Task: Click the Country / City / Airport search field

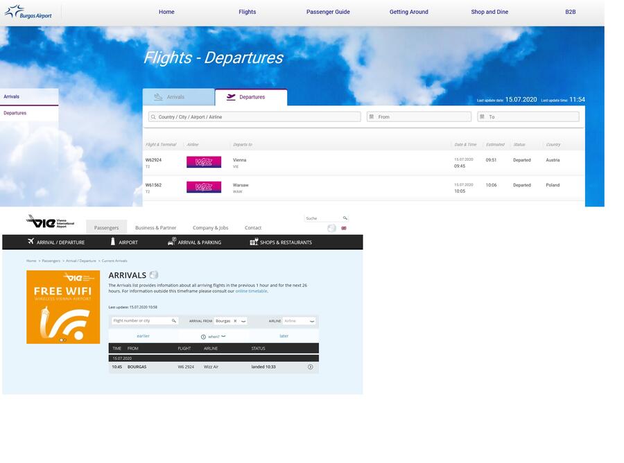Action: 254,117
